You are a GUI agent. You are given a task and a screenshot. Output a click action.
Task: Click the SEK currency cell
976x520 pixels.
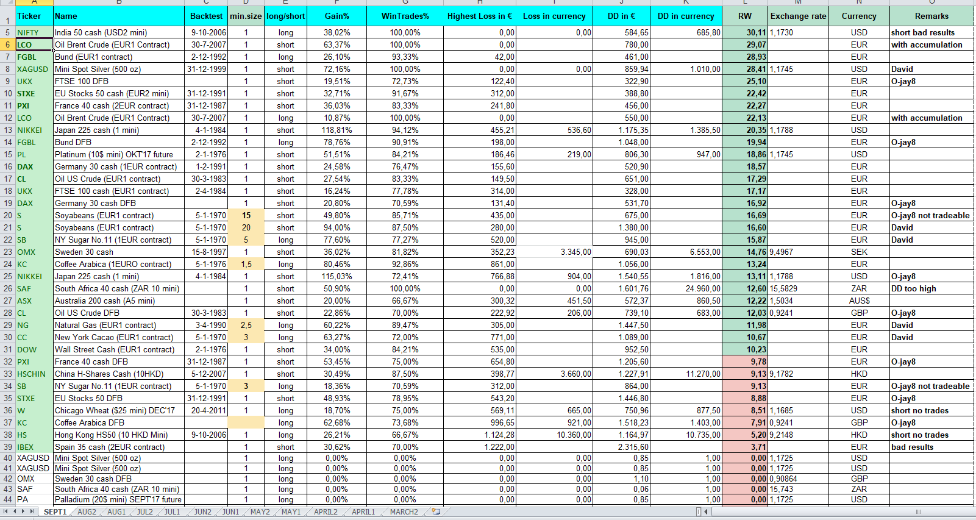(859, 252)
